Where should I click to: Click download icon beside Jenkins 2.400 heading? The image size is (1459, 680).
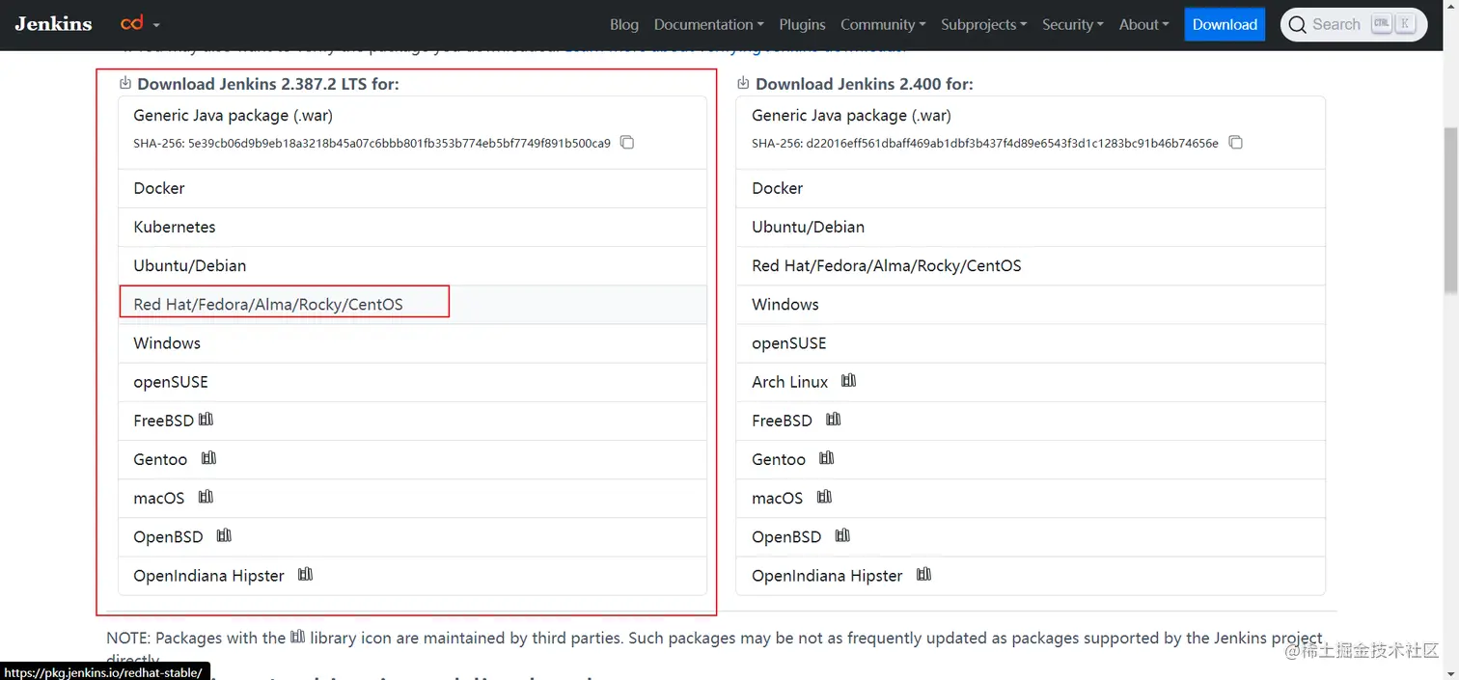pyautogui.click(x=743, y=83)
